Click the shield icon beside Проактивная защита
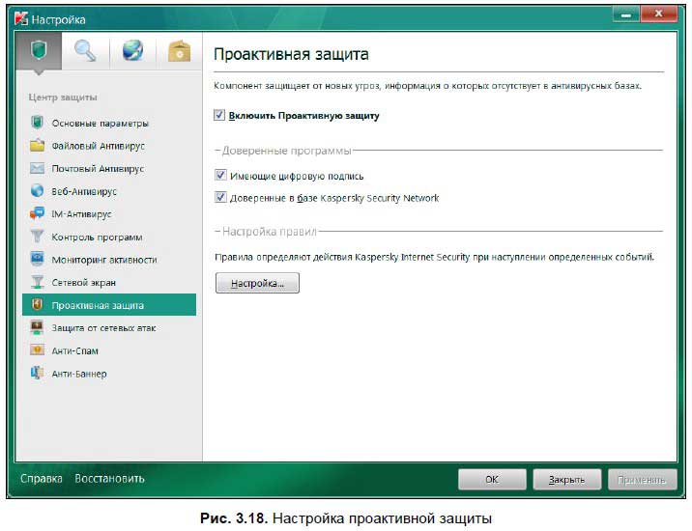The height and width of the screenshot is (531, 692). (37, 304)
